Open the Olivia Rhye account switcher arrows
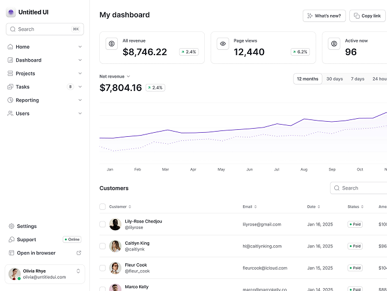 [78, 271]
